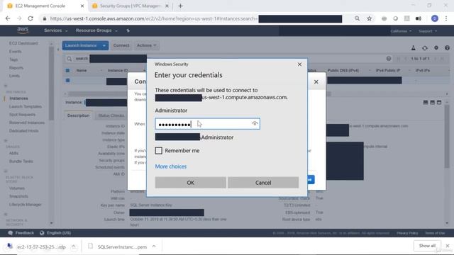Check the Remember me checkbox
This screenshot has width=454, height=255.
158,151
